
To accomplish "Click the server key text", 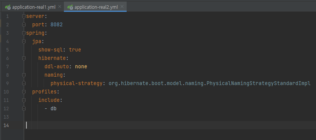I will coord(35,16).
